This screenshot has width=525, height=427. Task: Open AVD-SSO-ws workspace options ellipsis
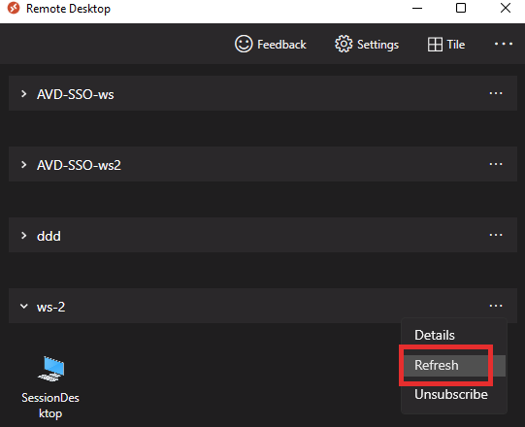[x=496, y=93]
